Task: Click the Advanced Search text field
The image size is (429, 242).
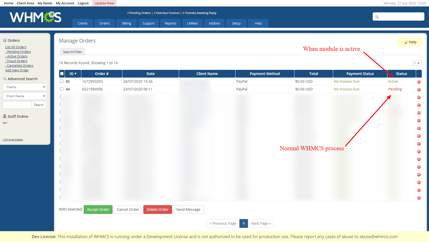Action: 17,105
